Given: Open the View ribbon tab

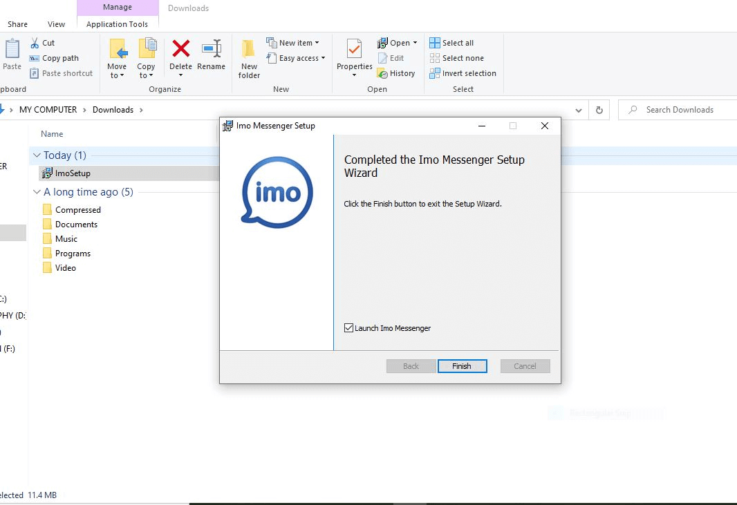Looking at the screenshot, I should click(x=57, y=24).
